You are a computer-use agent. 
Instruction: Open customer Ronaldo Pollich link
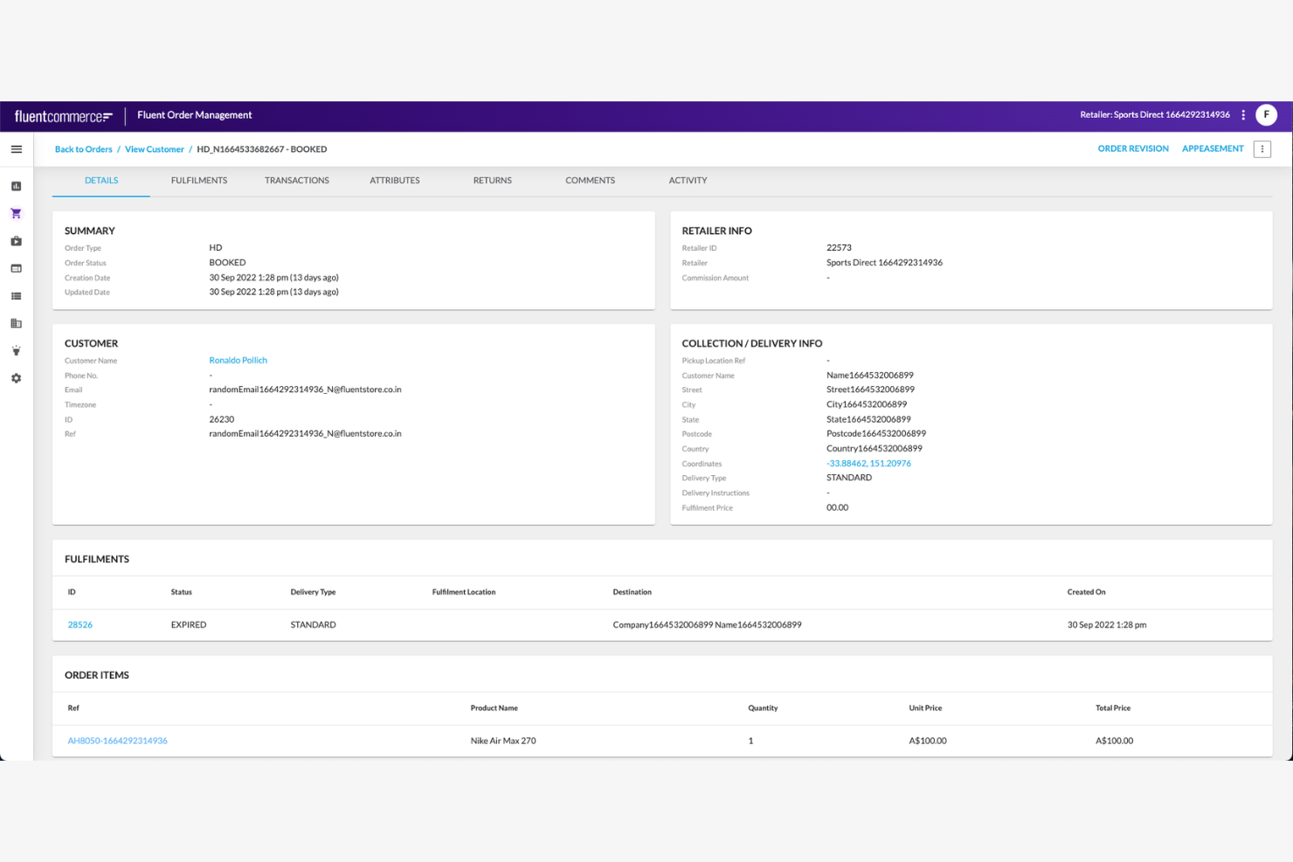tap(238, 360)
